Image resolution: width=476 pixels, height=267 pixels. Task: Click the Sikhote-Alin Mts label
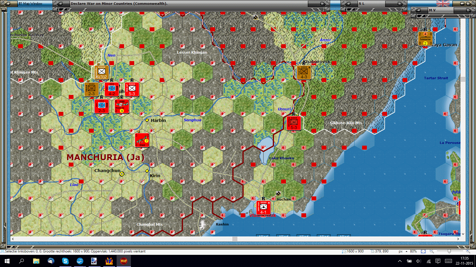pos(346,123)
